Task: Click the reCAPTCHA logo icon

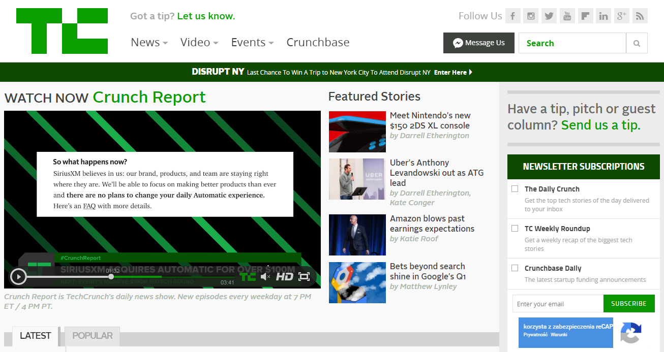Action: click(631, 333)
